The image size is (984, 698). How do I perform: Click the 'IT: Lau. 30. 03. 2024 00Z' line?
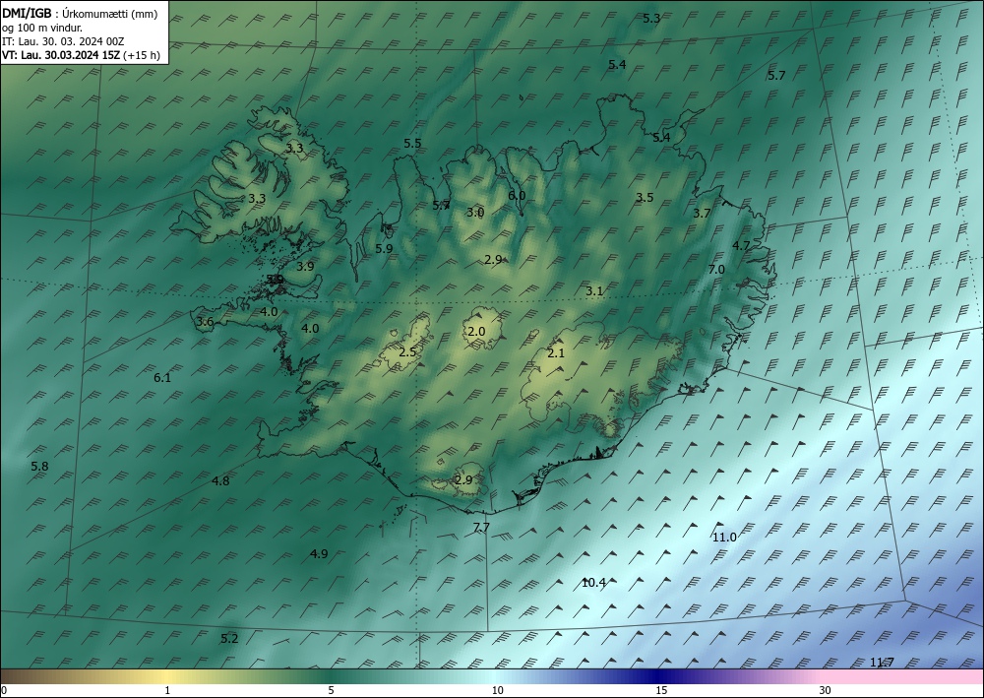[x=63, y=41]
